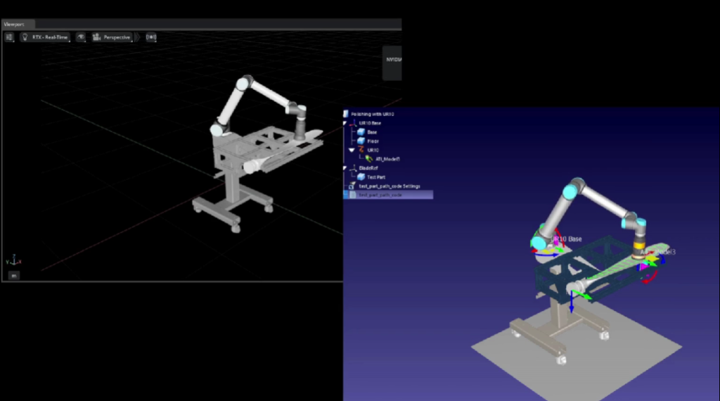Switch to the Viewport tab
This screenshot has width=720, height=401.
[14, 24]
